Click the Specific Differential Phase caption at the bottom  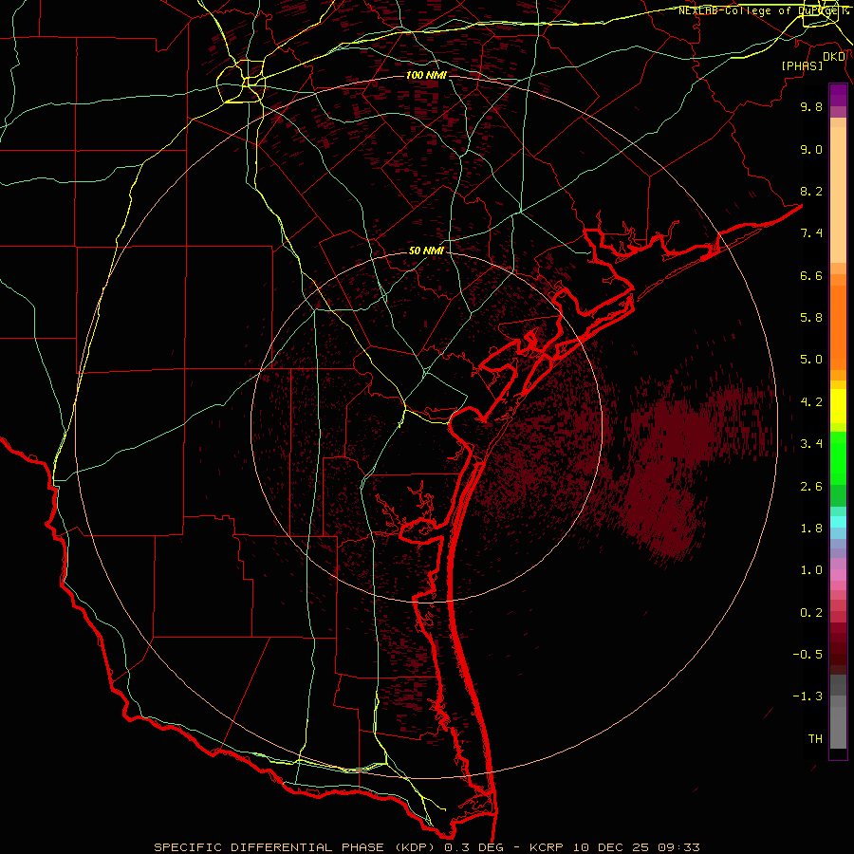pyautogui.click(x=426, y=847)
